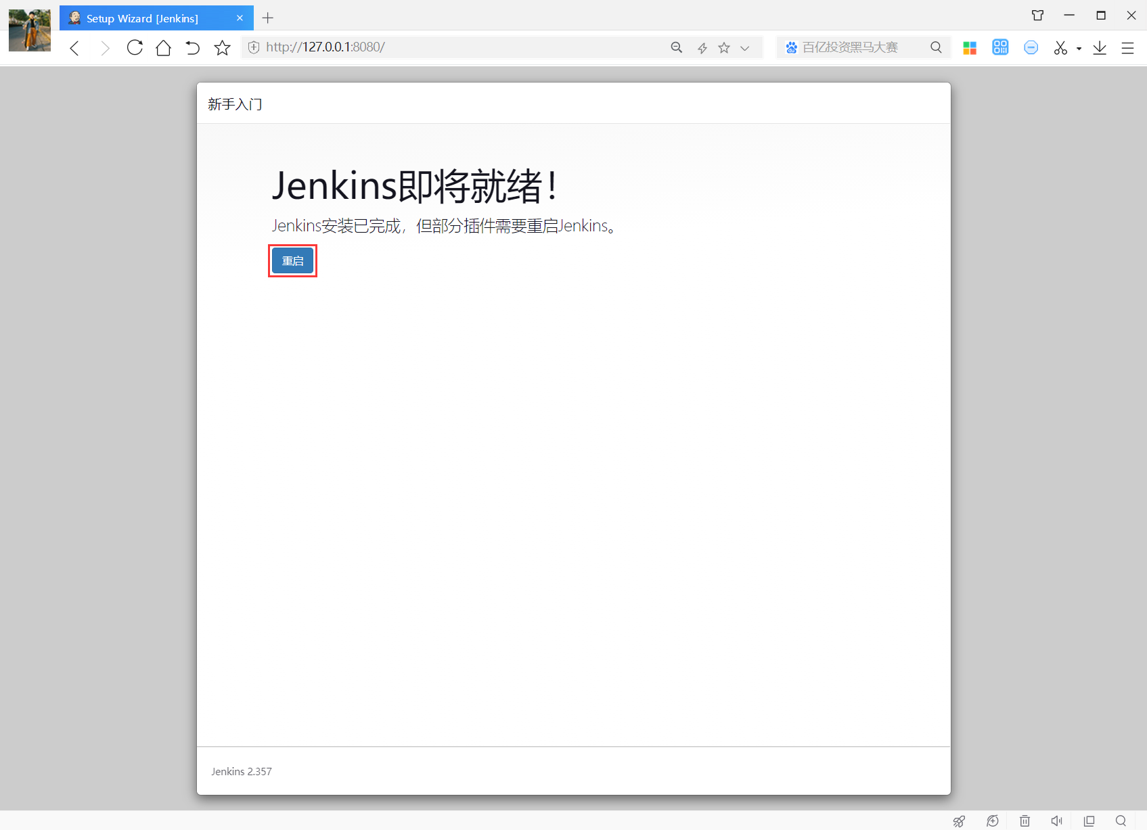Close the browser window
Screen dimensions: 1147x830
[x=1131, y=15]
